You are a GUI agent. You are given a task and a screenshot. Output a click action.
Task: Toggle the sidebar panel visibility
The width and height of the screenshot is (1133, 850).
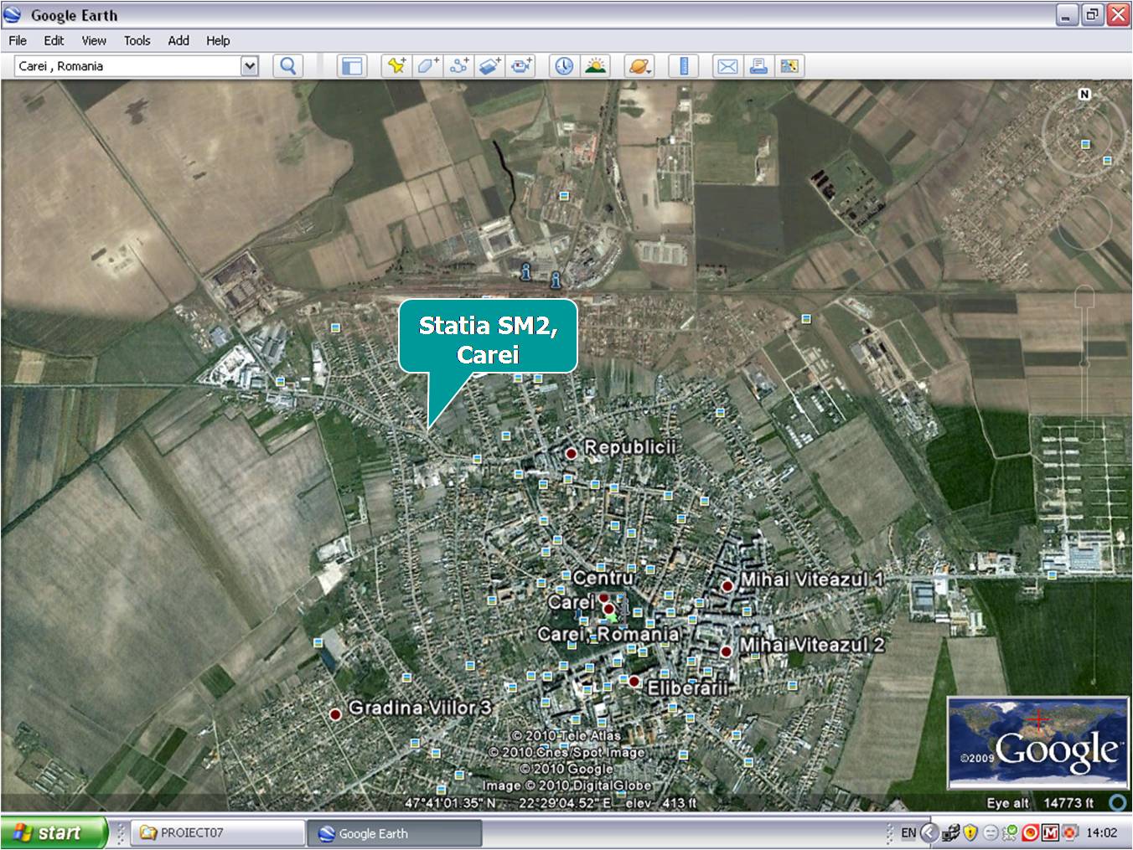(352, 66)
